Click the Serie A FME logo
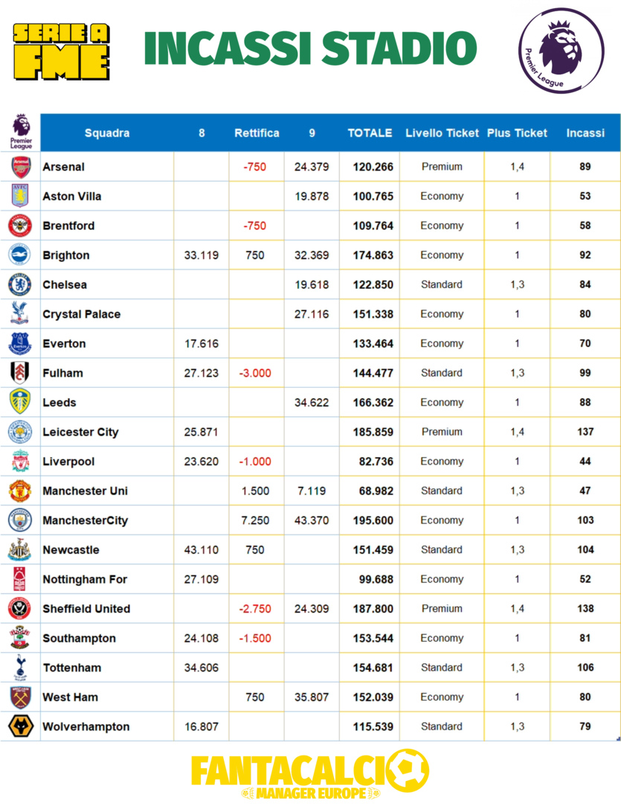Image resolution: width=621 pixels, height=804 pixels. (62, 51)
